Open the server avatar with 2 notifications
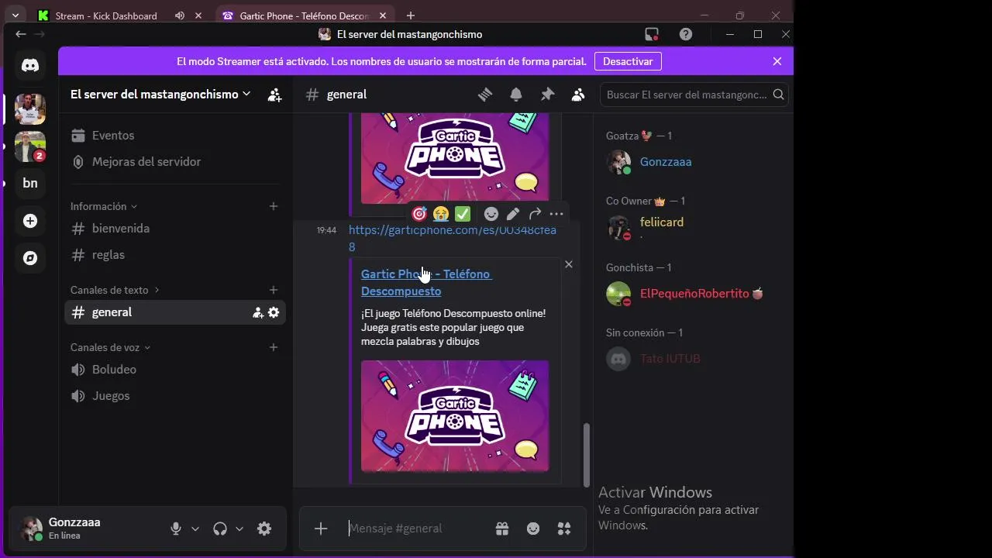Image resolution: width=992 pixels, height=558 pixels. coord(30,146)
